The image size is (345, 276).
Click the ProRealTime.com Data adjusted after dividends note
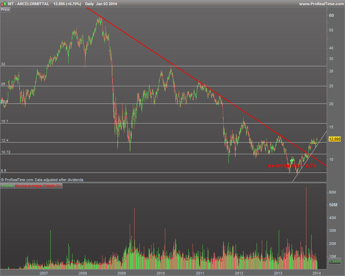click(x=42, y=180)
